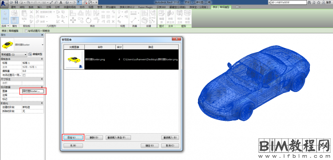Screen dimensions: 333x160
Task: Toggle checkbox in options bar below ribbon
Action: click(x=26, y=31)
